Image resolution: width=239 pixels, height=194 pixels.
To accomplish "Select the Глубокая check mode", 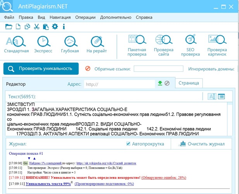I will pyautogui.click(x=70, y=44).
